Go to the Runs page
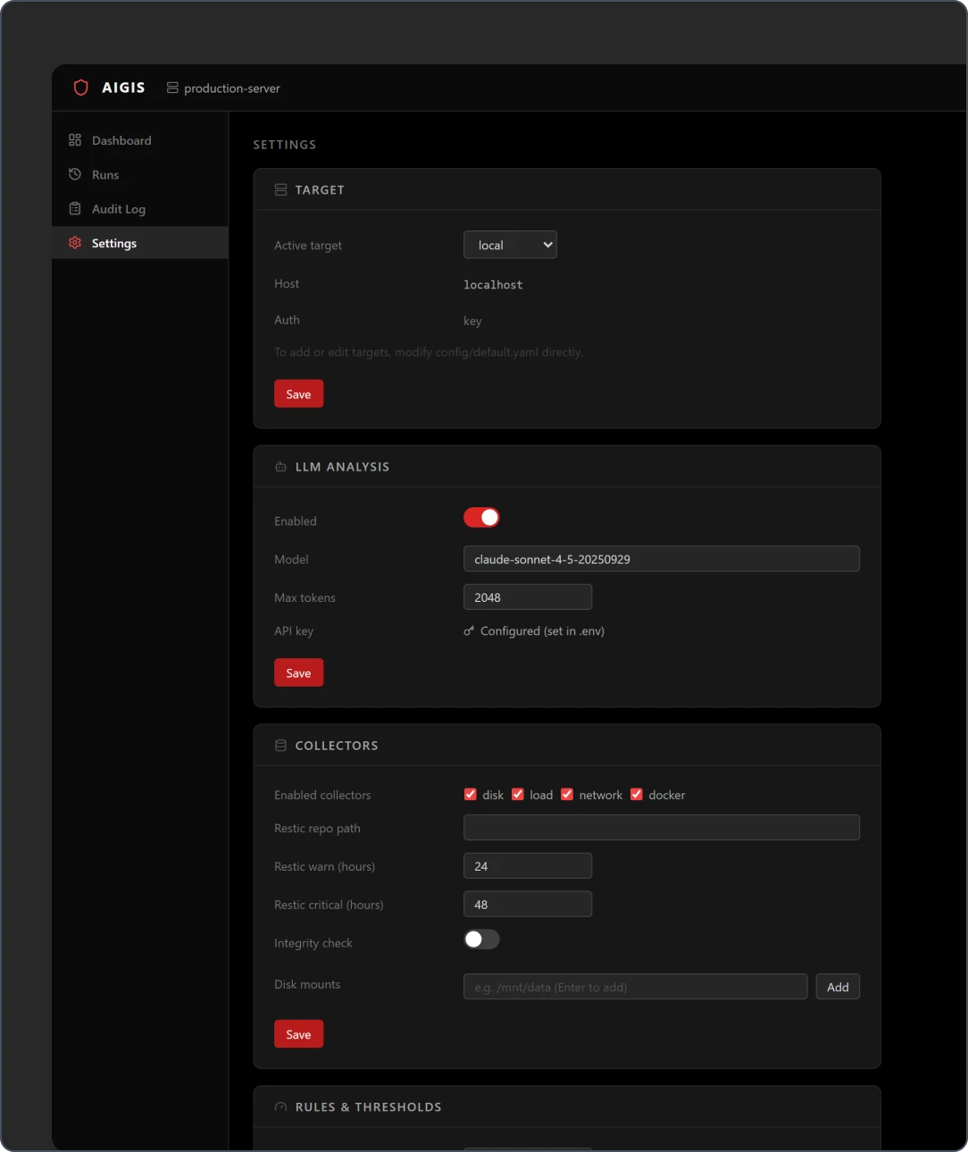 coord(140,174)
